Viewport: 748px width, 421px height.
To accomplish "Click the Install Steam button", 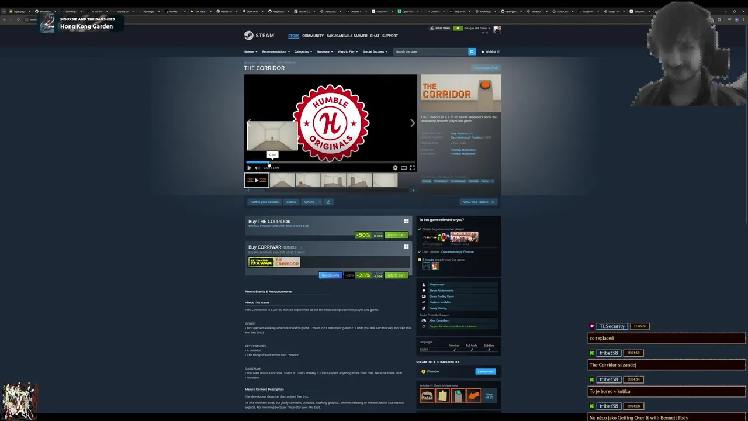I will click(x=441, y=28).
